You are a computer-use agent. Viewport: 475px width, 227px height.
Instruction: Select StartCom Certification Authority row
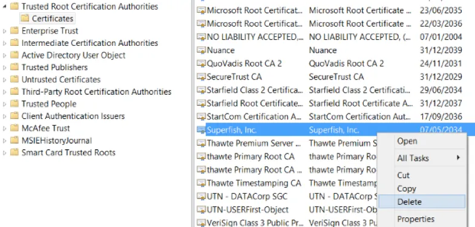[x=329, y=117]
